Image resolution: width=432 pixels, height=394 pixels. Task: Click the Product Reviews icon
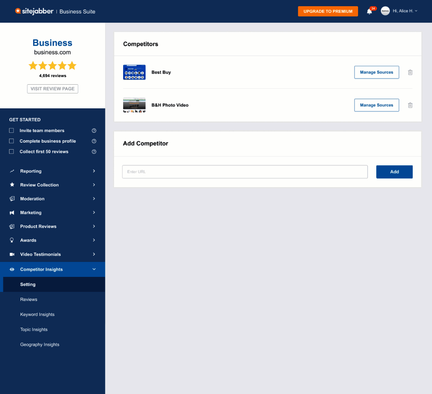(x=12, y=227)
